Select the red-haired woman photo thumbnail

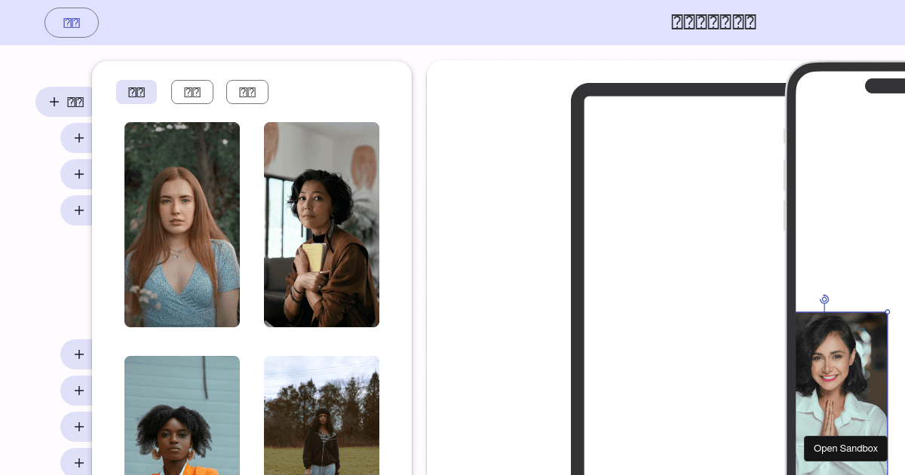click(x=182, y=225)
